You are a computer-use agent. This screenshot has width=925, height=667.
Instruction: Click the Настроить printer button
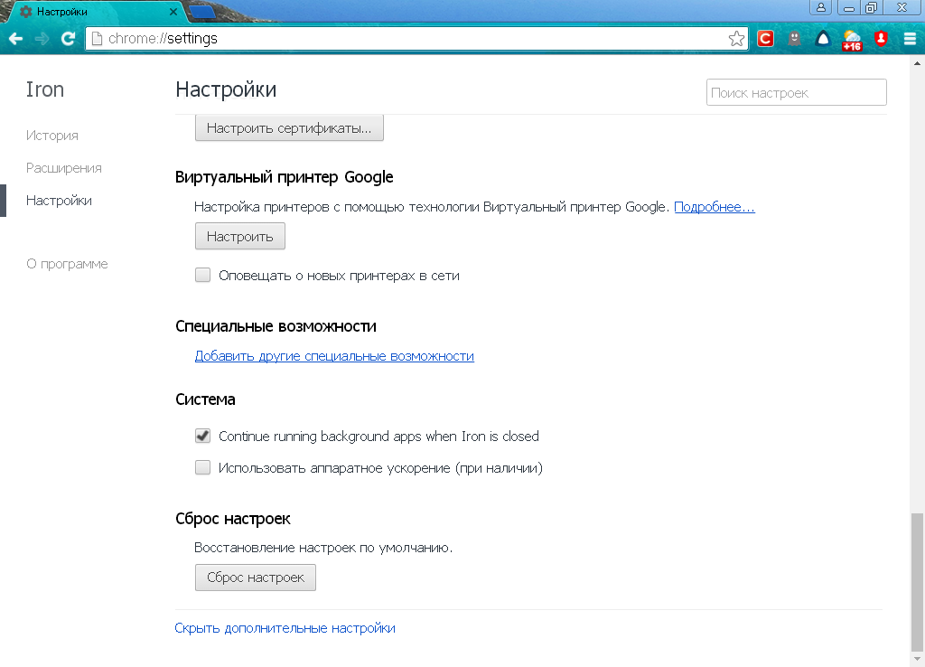point(240,236)
